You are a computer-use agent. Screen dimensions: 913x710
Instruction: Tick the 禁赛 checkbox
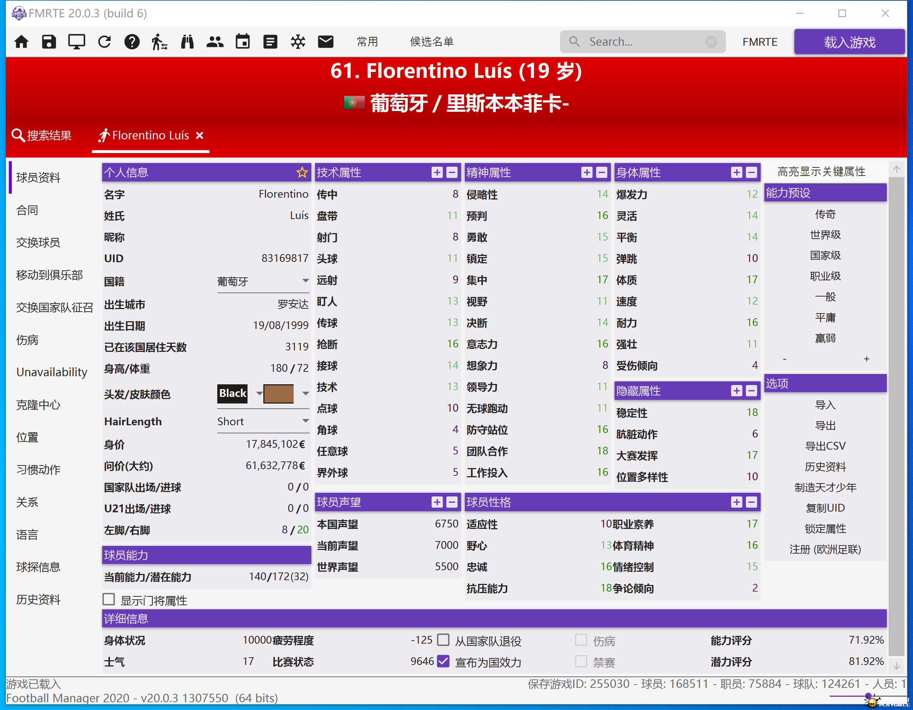[x=581, y=662]
